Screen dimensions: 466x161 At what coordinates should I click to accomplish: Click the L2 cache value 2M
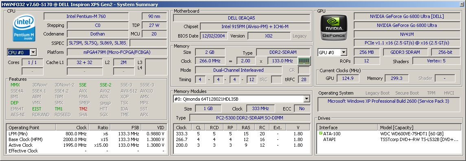pyautogui.click(x=124, y=62)
